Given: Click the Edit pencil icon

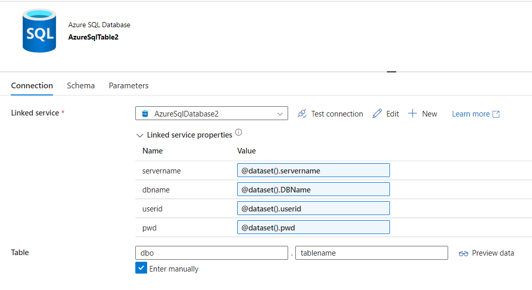Looking at the screenshot, I should (377, 113).
